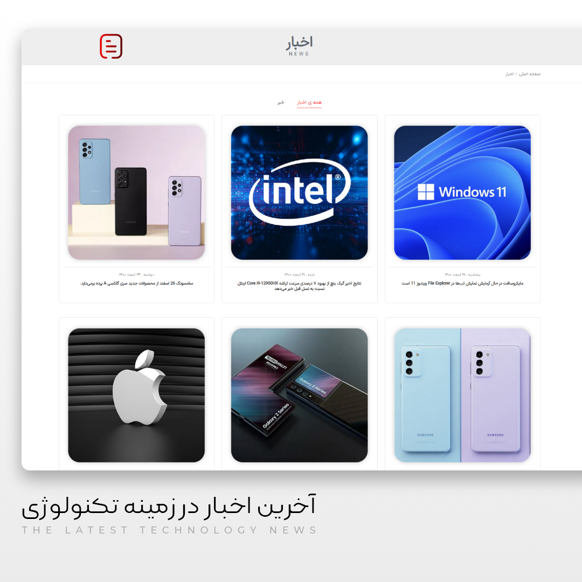Screen dimensions: 582x582
Task: Open the Windows 11 File Explorer headline
Action: (462, 283)
